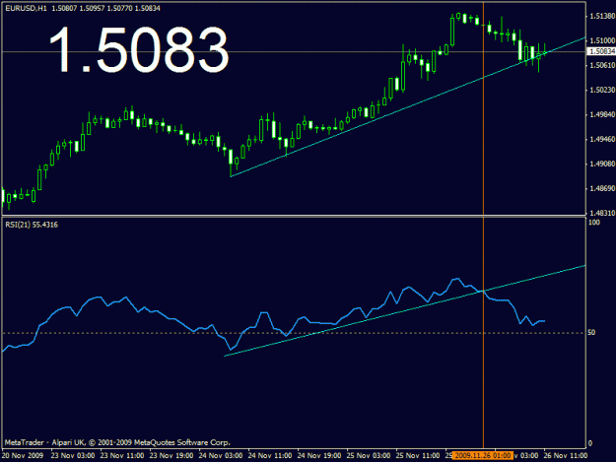
Task: Click the 1.49840 price axis label
Action: (601, 114)
